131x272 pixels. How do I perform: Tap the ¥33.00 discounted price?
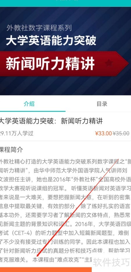tap(103, 133)
